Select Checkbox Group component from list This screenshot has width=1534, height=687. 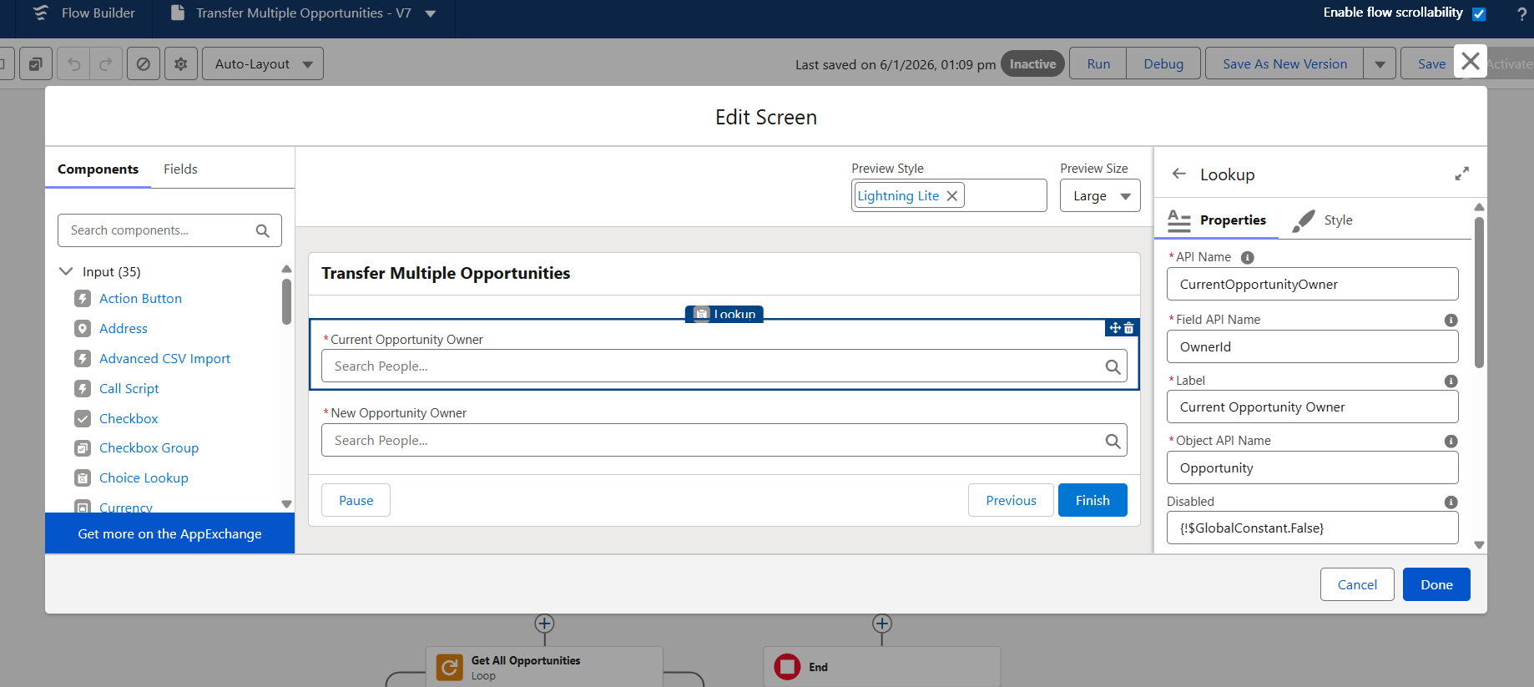[x=149, y=448]
